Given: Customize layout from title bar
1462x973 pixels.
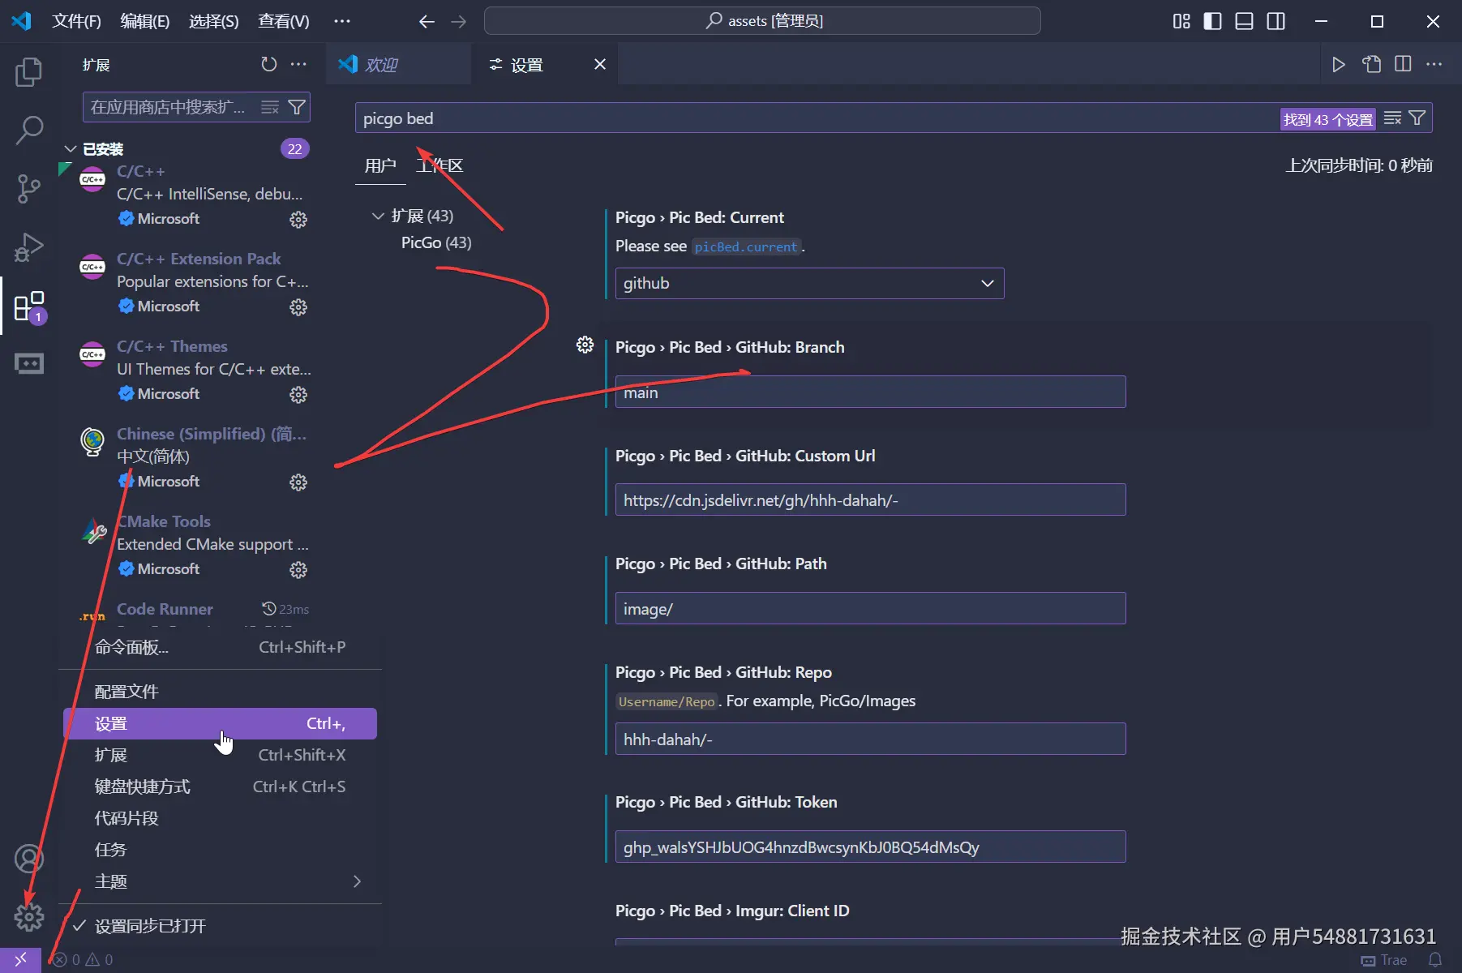Looking at the screenshot, I should pos(1181,21).
